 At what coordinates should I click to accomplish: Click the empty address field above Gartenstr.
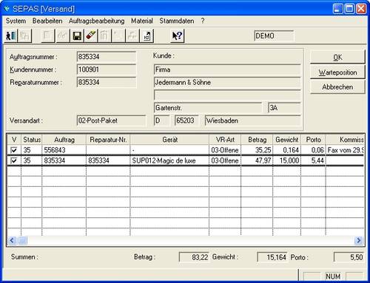pos(227,95)
